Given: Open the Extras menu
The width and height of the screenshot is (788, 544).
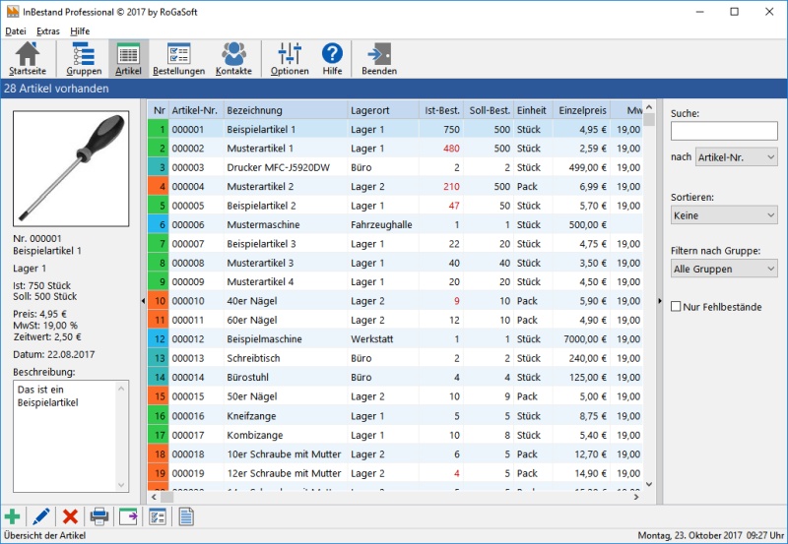Looking at the screenshot, I should click(47, 30).
